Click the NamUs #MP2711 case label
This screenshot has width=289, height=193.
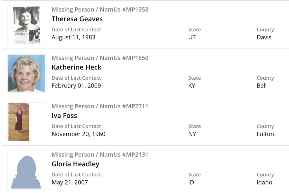(x=100, y=106)
